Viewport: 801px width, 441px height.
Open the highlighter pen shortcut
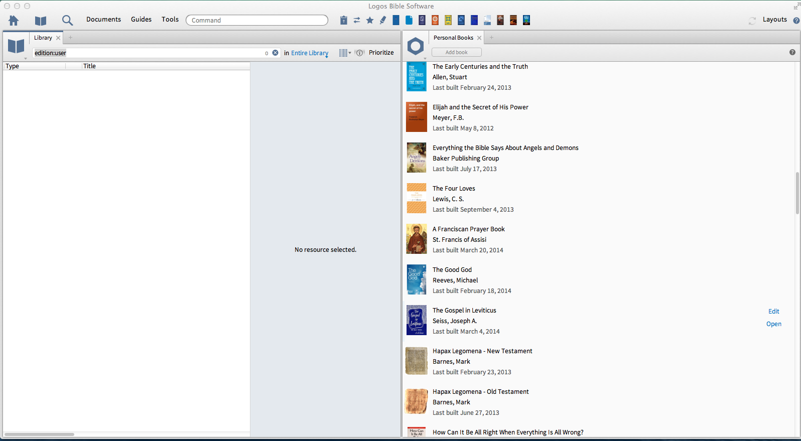click(x=383, y=20)
